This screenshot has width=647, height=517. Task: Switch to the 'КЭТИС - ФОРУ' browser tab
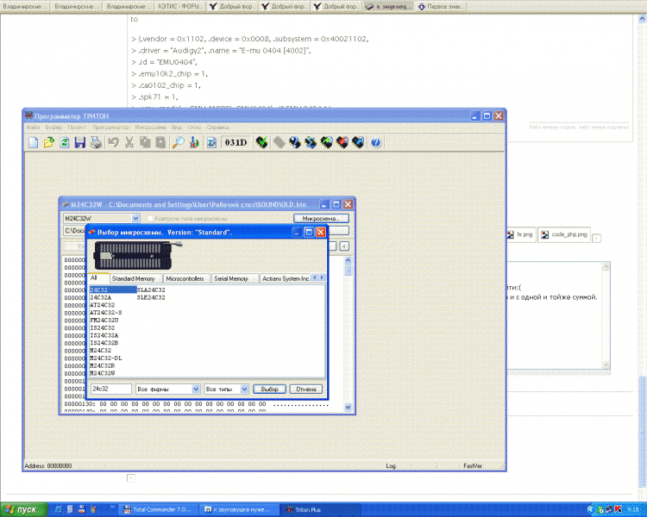click(x=181, y=6)
